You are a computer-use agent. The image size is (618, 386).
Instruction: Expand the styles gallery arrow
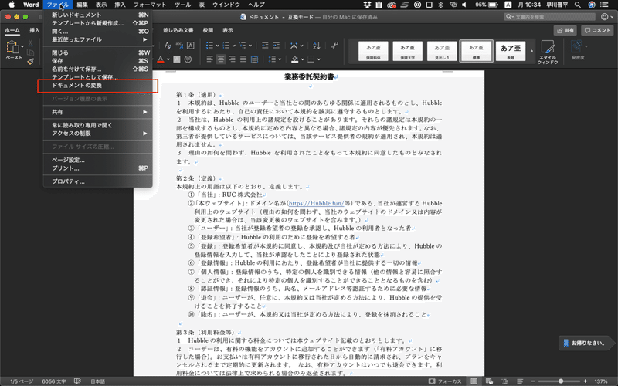click(x=531, y=51)
